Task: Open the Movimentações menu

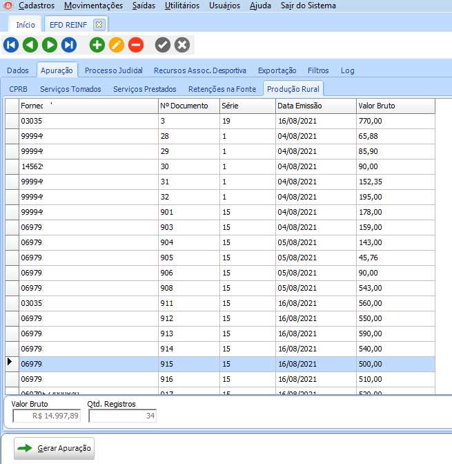Action: pos(93,6)
